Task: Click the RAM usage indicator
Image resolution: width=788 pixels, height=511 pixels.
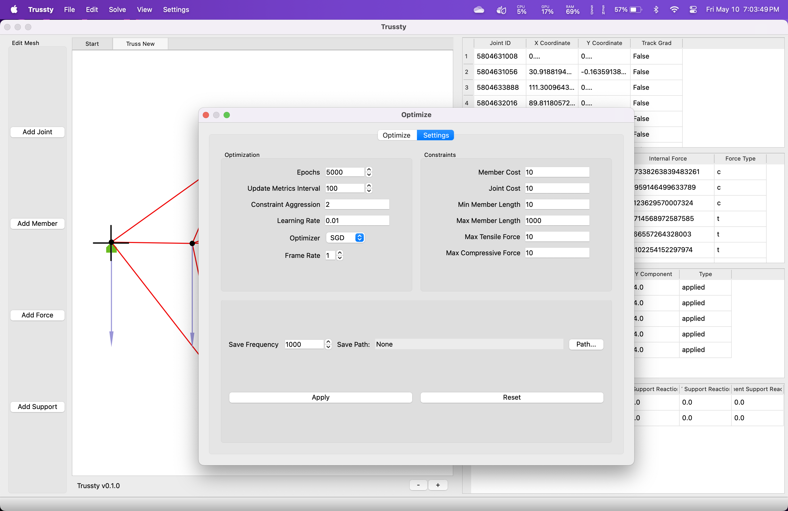Action: (572, 10)
